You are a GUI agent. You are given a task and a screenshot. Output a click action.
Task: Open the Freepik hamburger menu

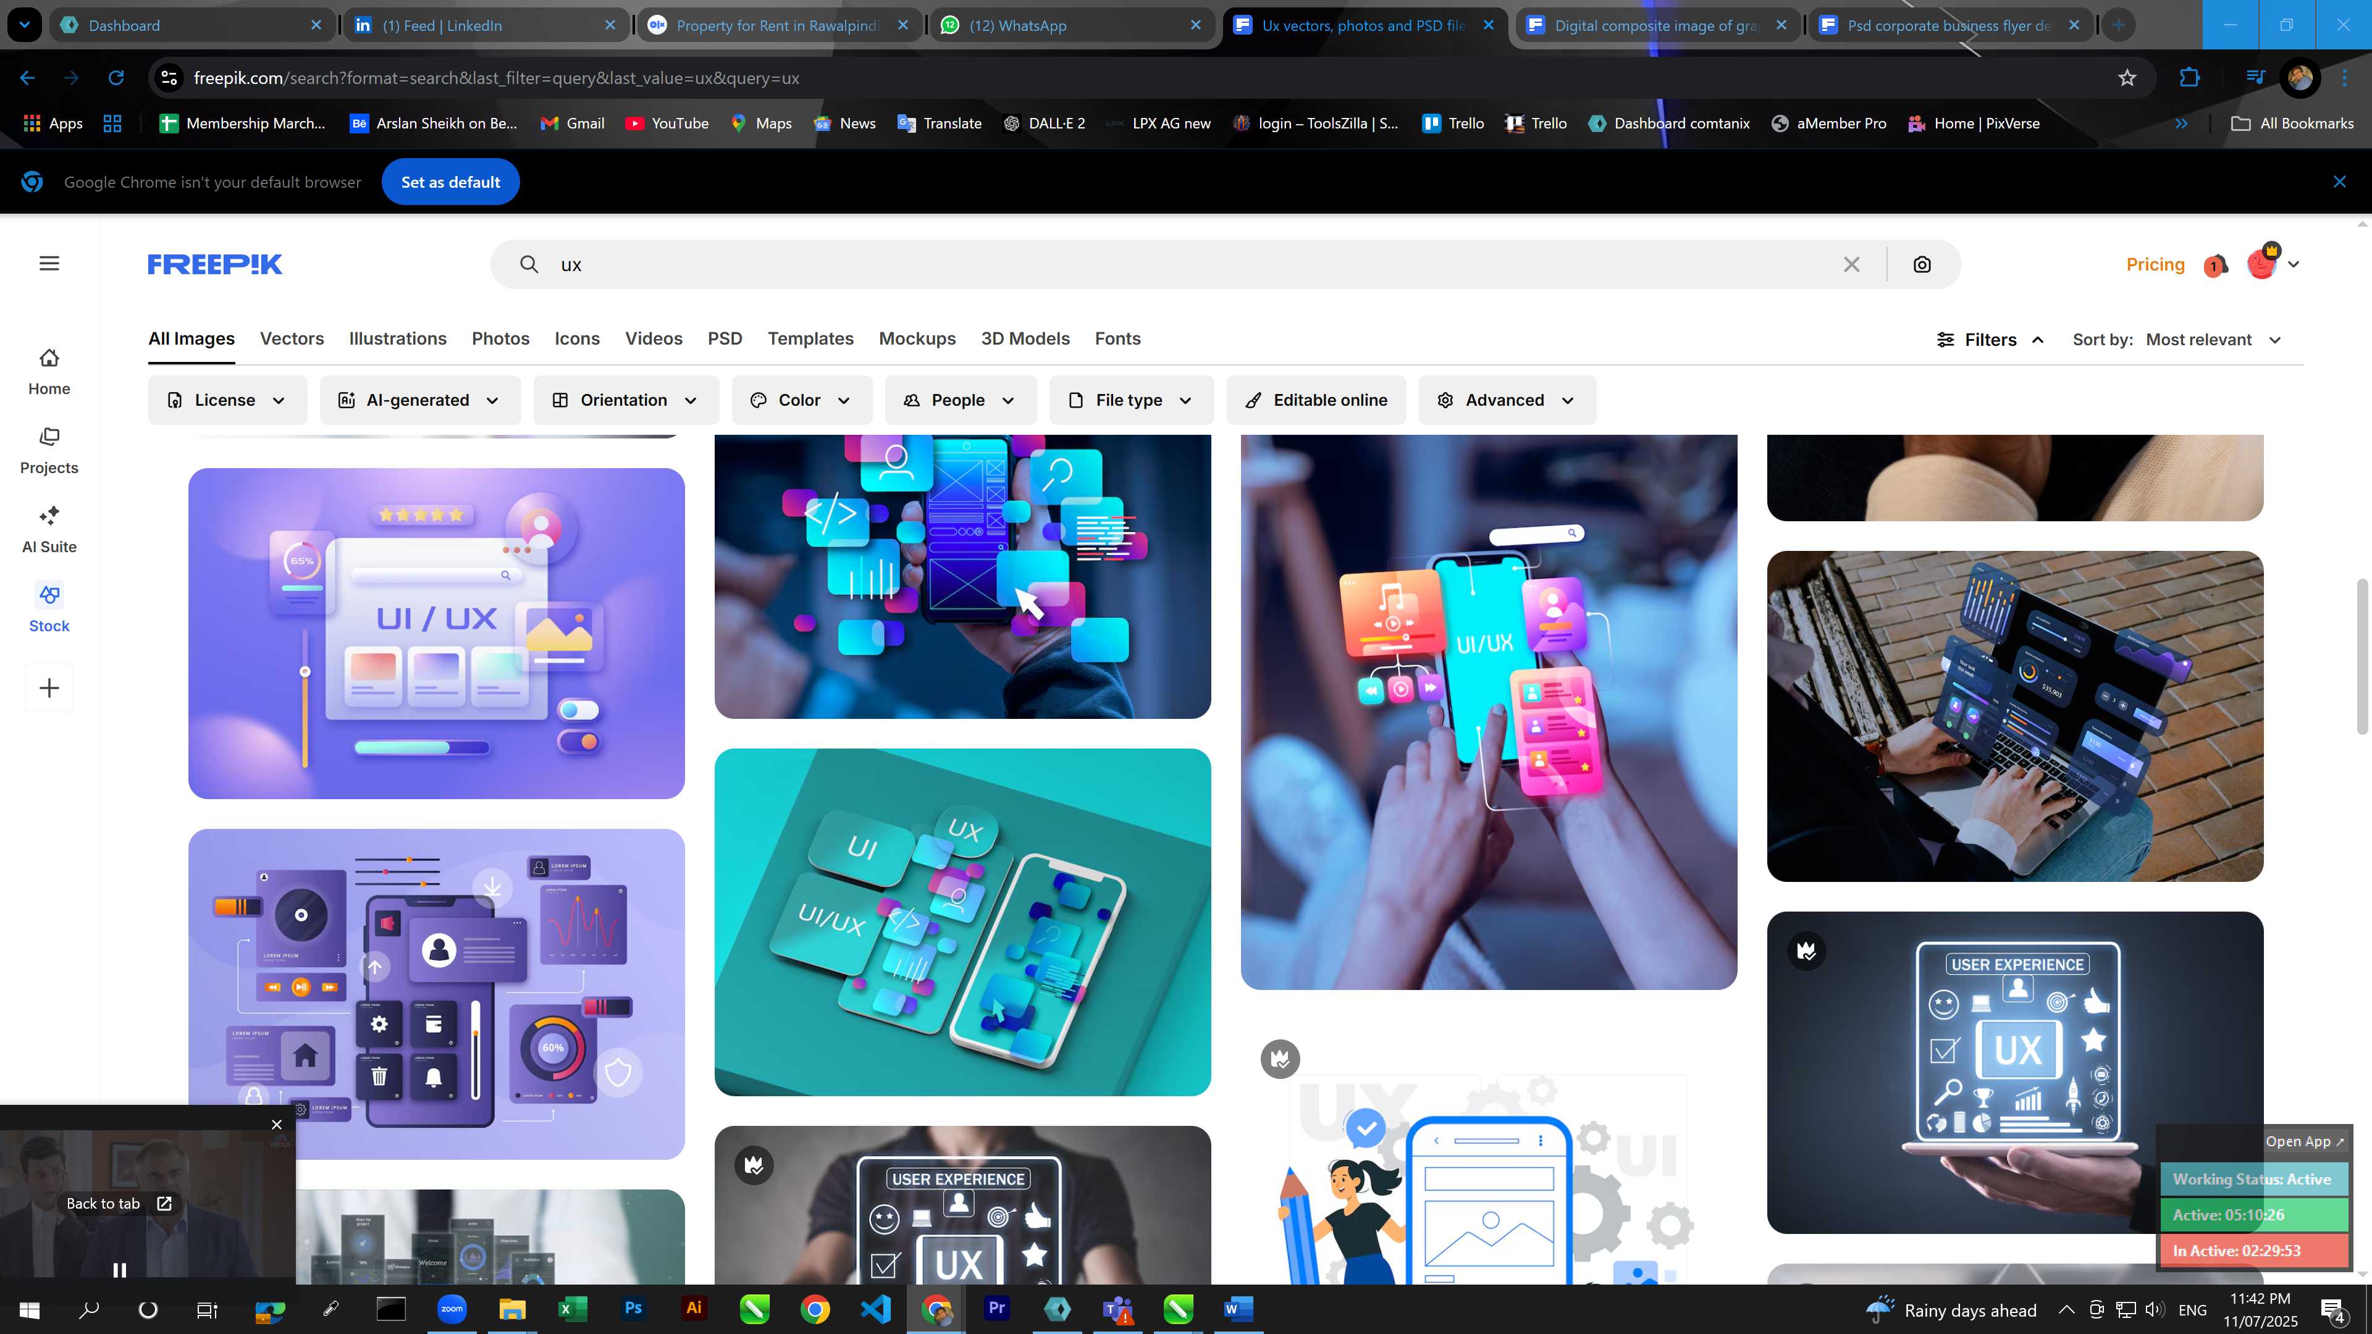click(49, 264)
